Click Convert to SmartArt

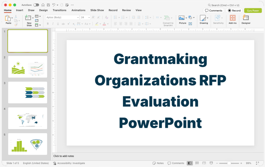tap(168, 24)
